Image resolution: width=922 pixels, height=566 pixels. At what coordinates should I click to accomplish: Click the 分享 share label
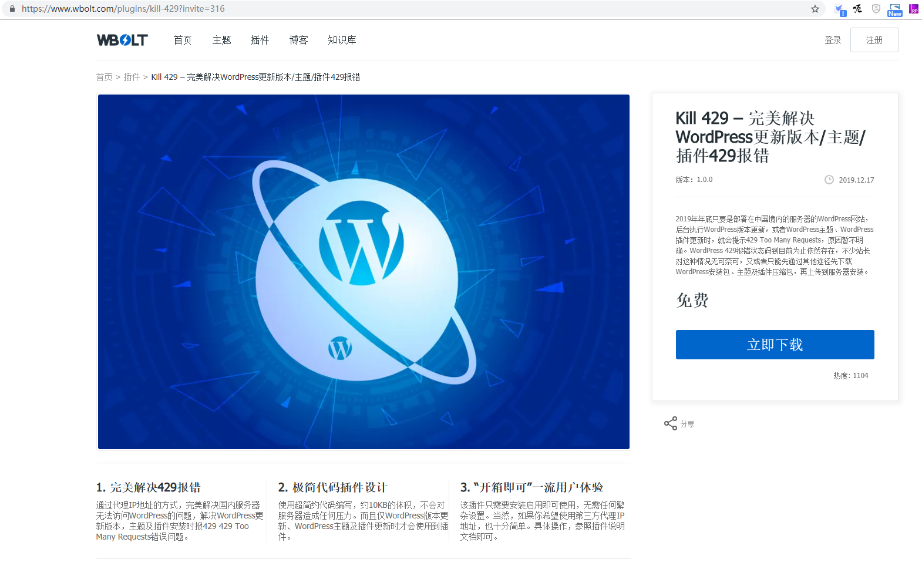(688, 424)
